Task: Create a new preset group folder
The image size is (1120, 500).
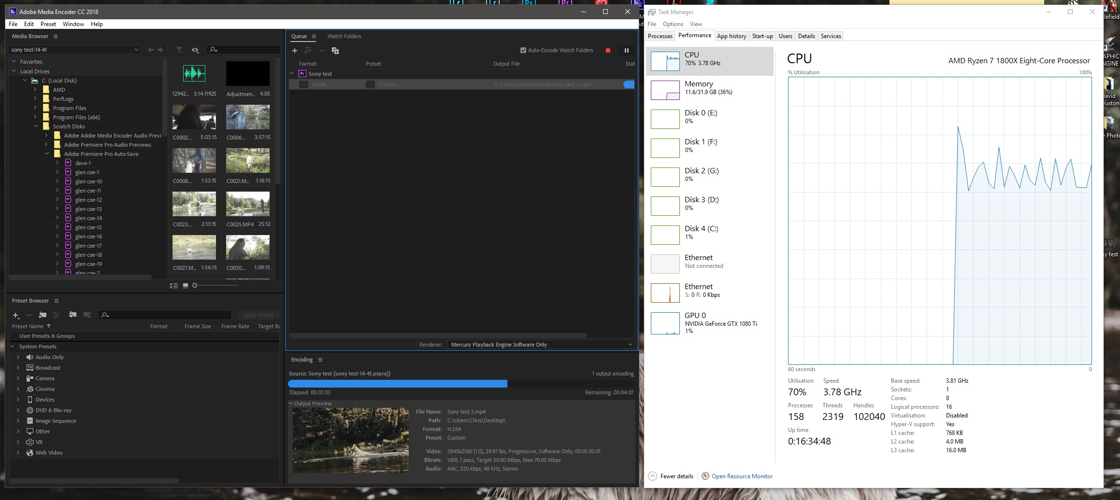Action: [x=43, y=315]
